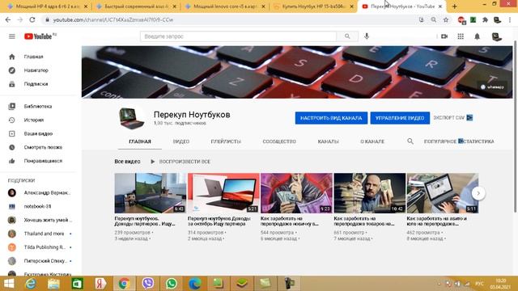The height and width of the screenshot is (291, 518).
Task: Click browser back arrow
Action: (8, 19)
